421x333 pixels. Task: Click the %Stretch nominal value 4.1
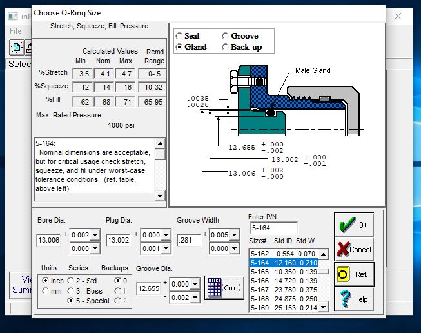point(105,74)
